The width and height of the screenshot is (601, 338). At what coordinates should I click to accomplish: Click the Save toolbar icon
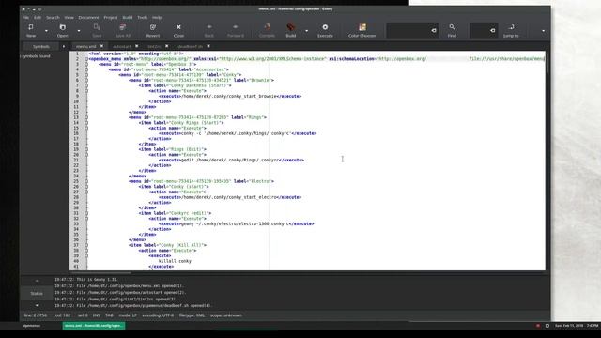[97, 30]
